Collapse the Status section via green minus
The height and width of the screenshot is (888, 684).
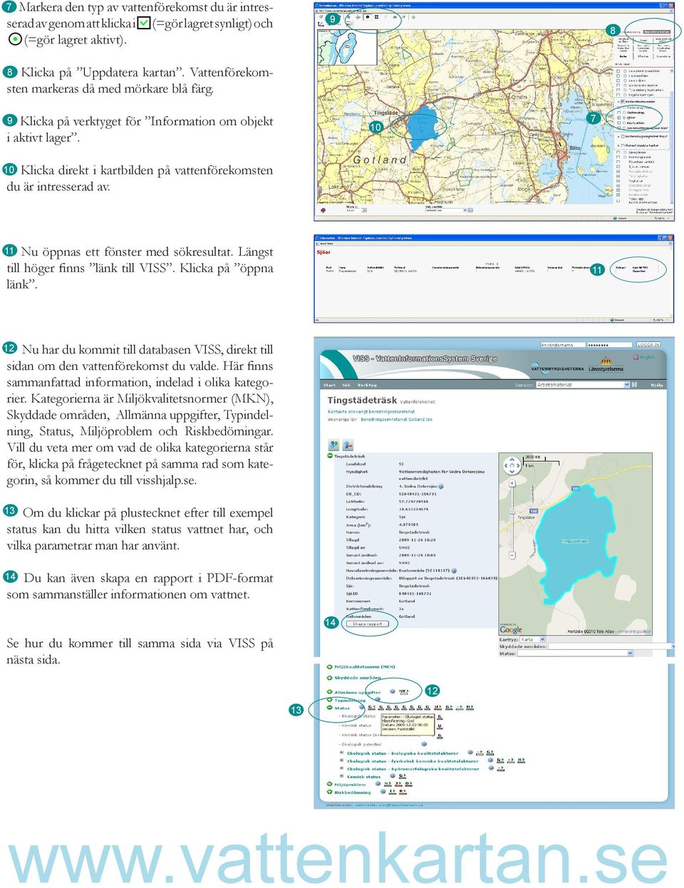pyautogui.click(x=329, y=708)
